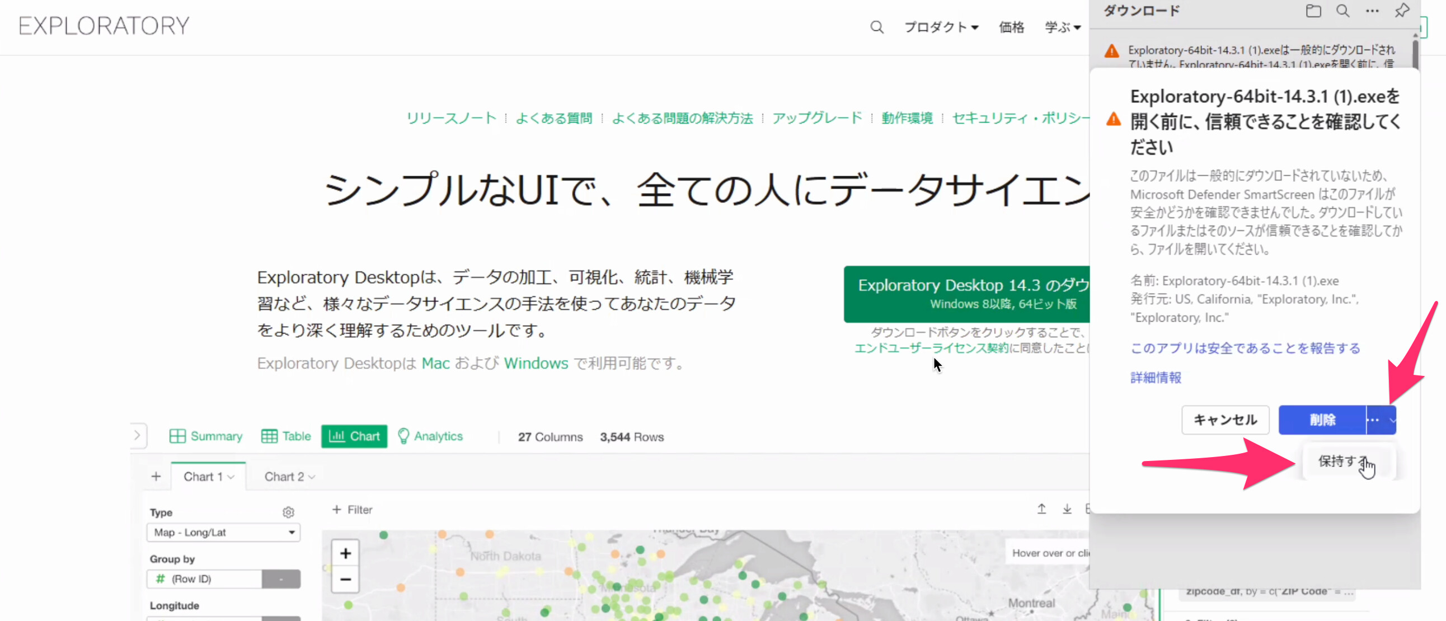This screenshot has width=1446, height=621.
Task: Add a filter with the Filter button
Action: point(352,509)
